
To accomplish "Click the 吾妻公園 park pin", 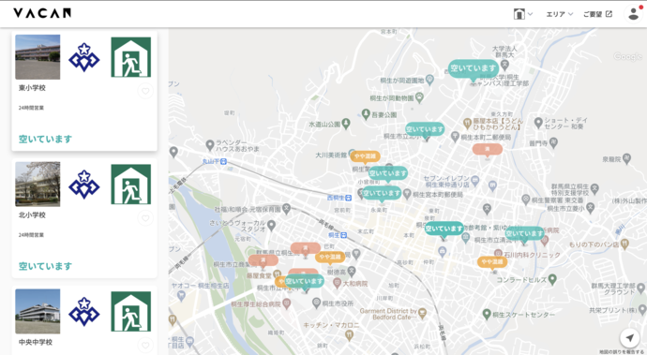I will 366,113.
